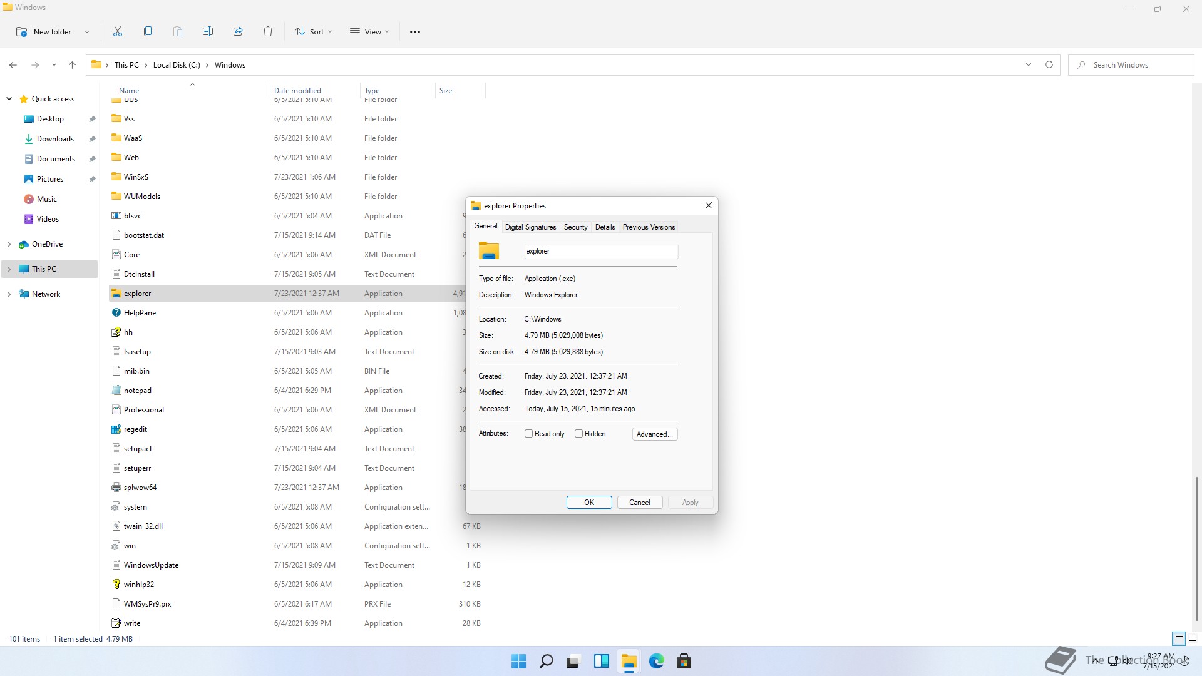Click the Share icon in toolbar

[x=238, y=31]
